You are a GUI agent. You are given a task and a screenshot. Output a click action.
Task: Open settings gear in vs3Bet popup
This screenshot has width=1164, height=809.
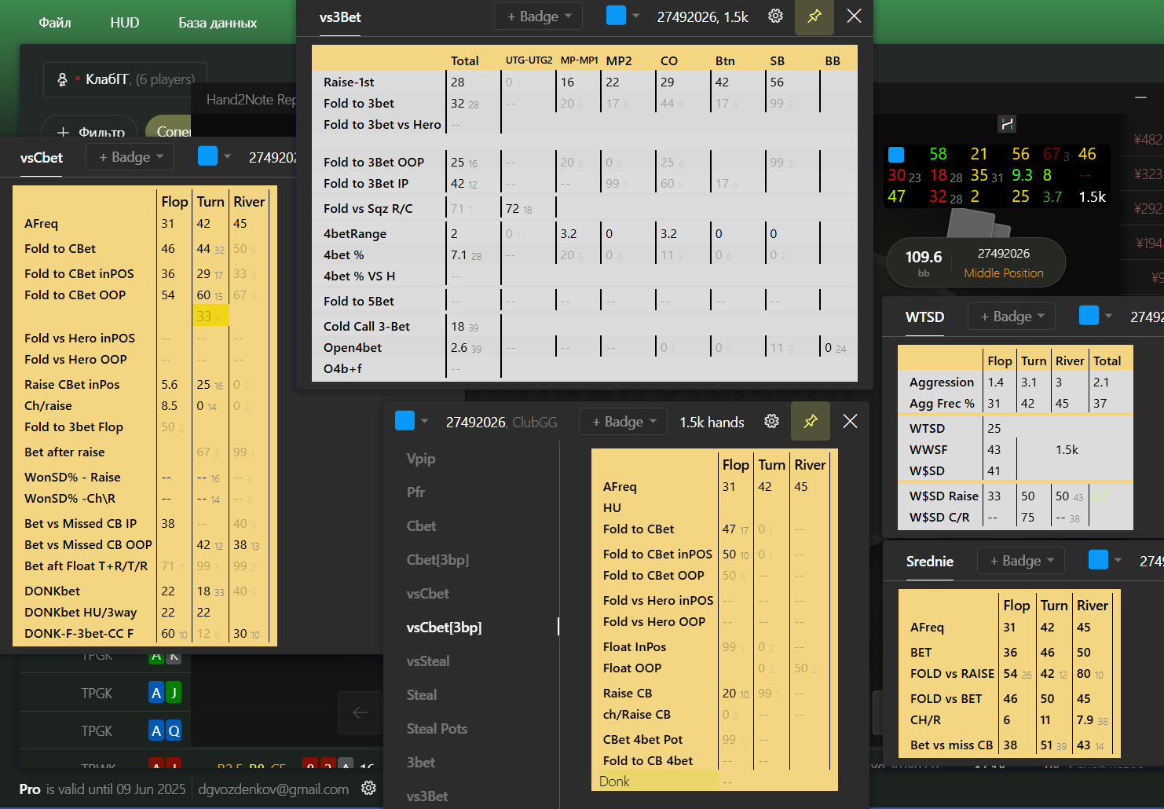pyautogui.click(x=775, y=16)
